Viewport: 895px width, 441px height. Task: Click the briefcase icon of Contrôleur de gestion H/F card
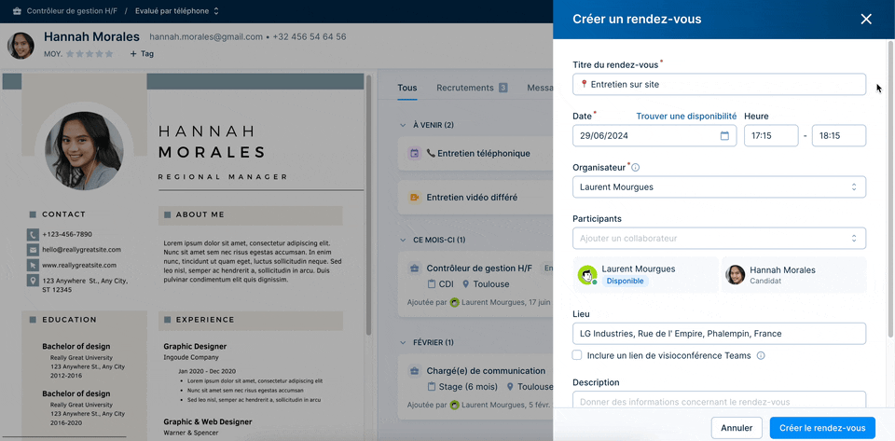point(414,269)
